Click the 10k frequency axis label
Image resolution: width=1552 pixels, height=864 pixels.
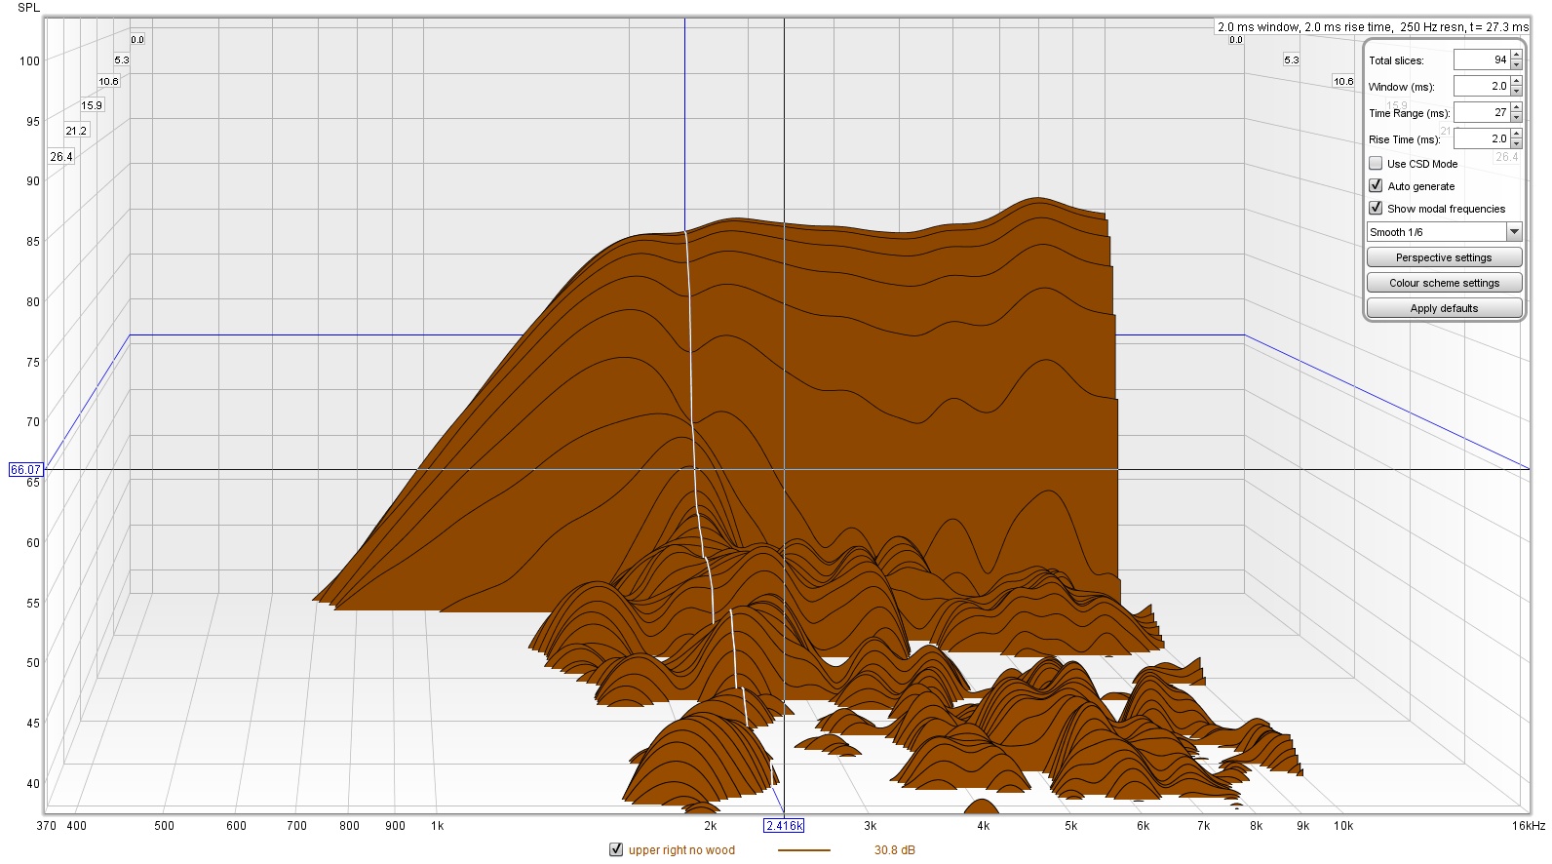pos(1343,826)
